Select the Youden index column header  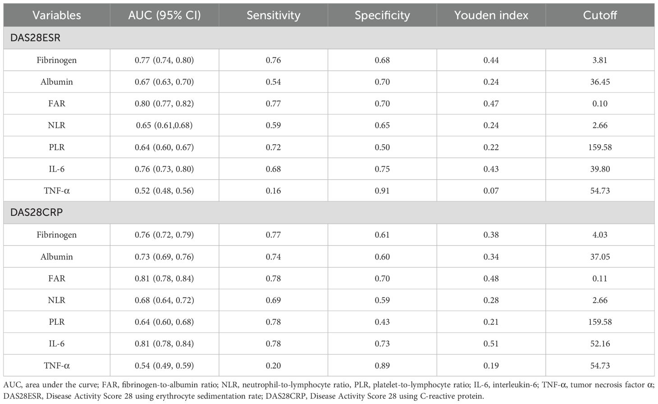[491, 15]
